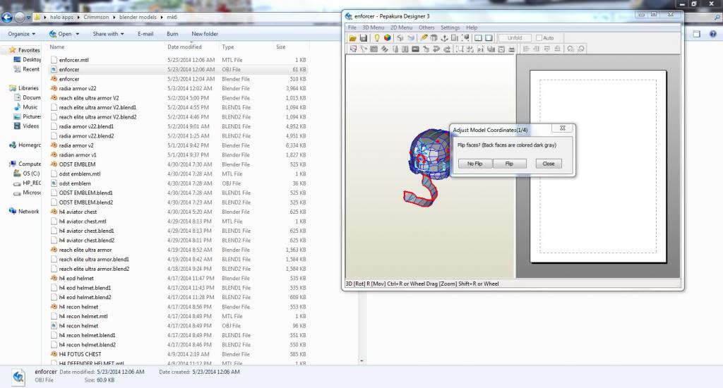Click the open-folder icon in Pepakura toolbar
The width and height of the screenshot is (723, 388).
[x=353, y=38]
